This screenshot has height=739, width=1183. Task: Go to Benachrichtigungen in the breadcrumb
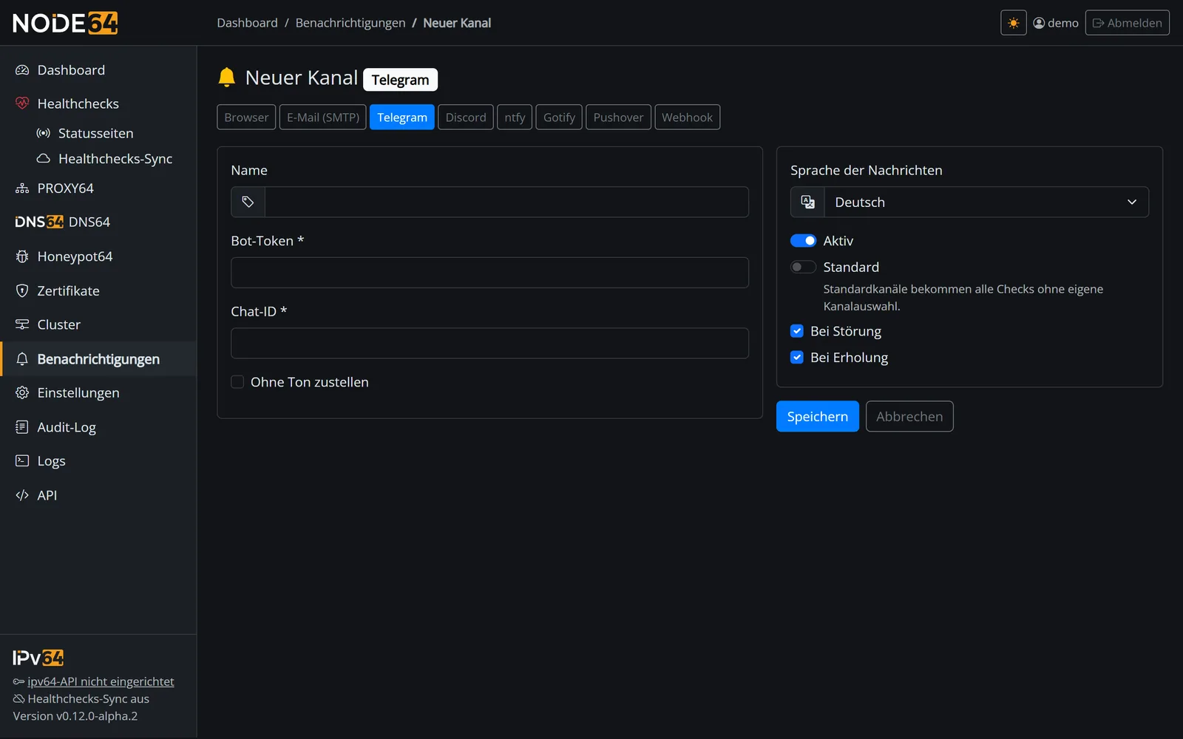[x=350, y=23]
